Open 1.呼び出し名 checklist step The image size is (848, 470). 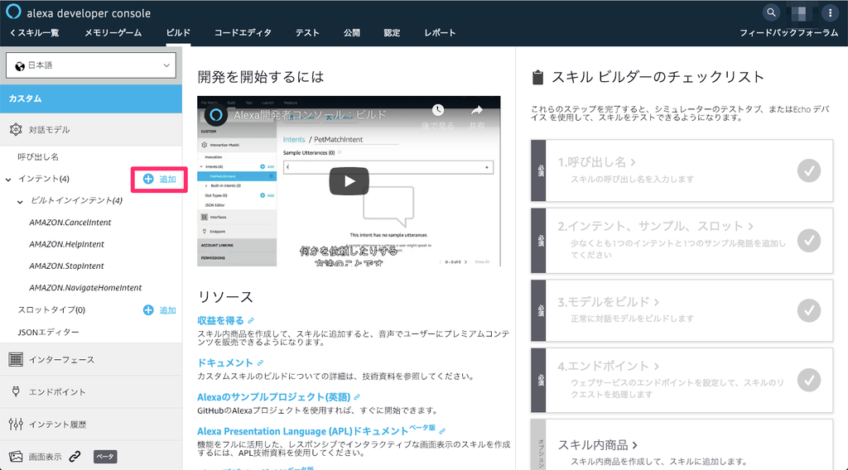596,162
